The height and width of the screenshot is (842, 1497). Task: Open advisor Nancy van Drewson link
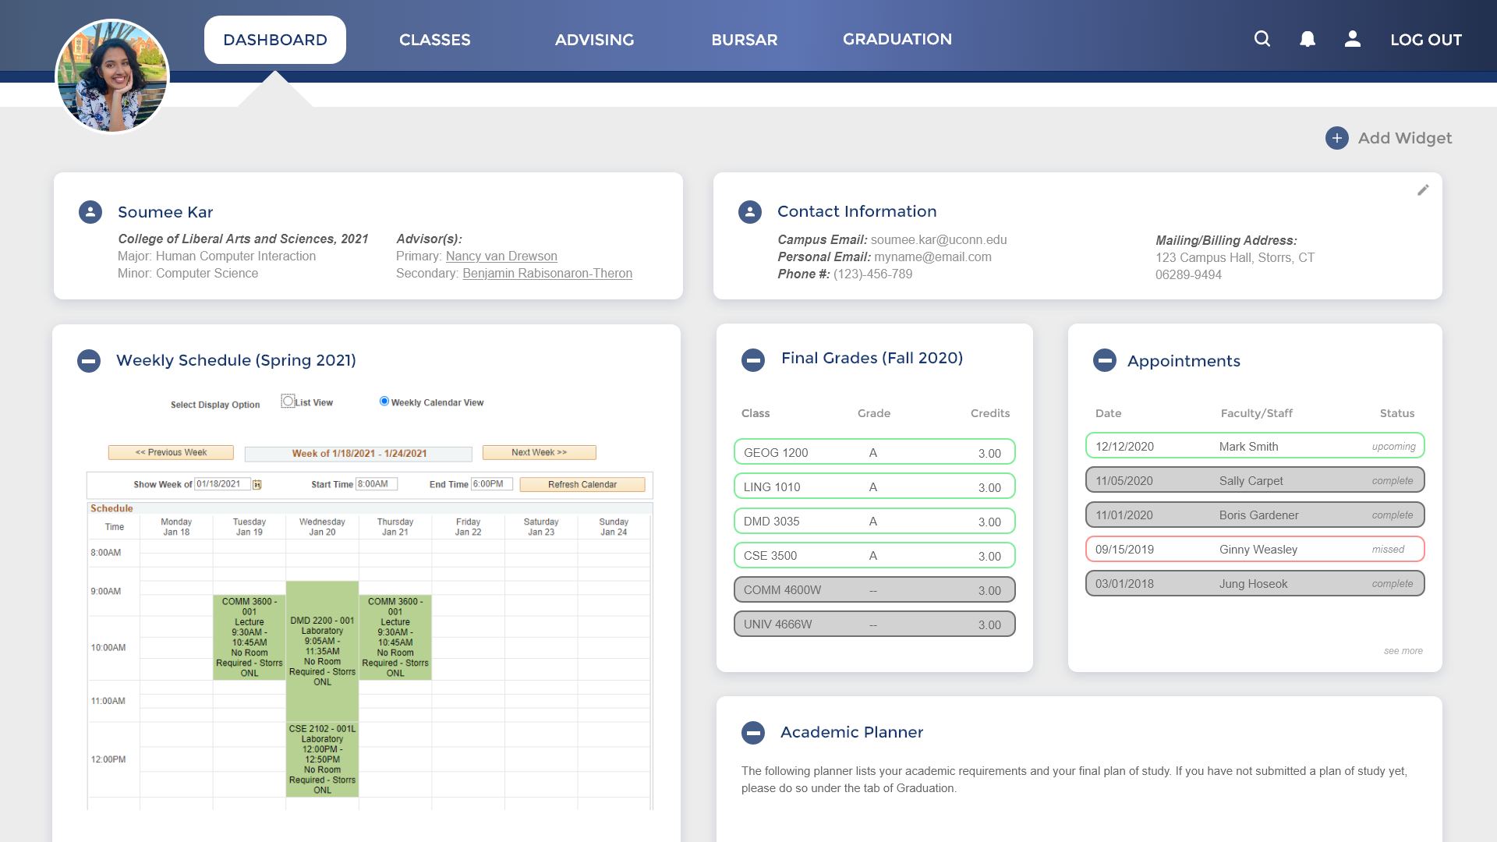pyautogui.click(x=501, y=256)
